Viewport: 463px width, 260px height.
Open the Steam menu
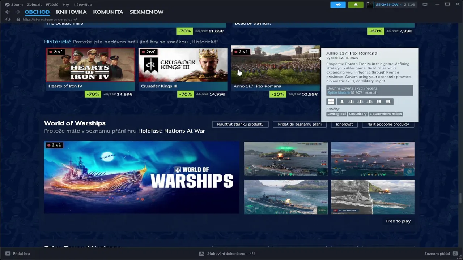[17, 5]
